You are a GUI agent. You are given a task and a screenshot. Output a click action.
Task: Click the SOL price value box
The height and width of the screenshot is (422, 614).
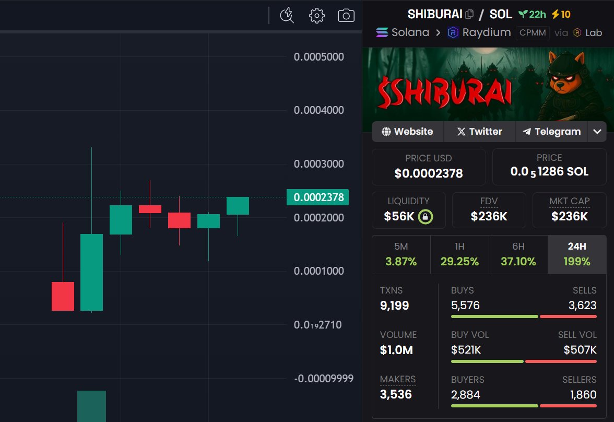pos(549,167)
